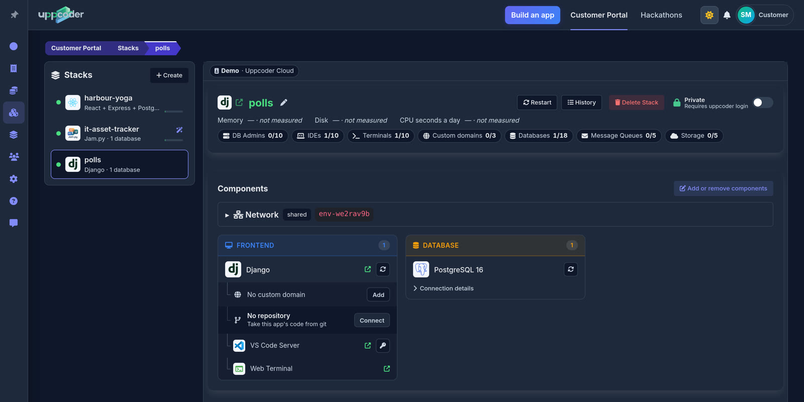
Task: Click the magic wand icon on it-asset-tracker
Action: tap(179, 130)
